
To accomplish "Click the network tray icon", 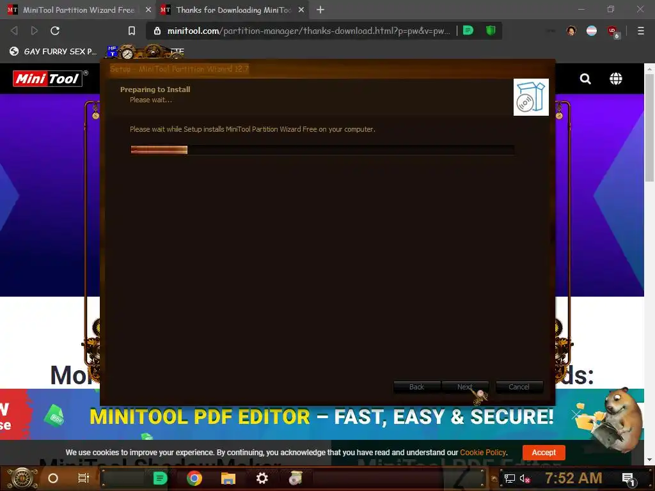I will (509, 478).
